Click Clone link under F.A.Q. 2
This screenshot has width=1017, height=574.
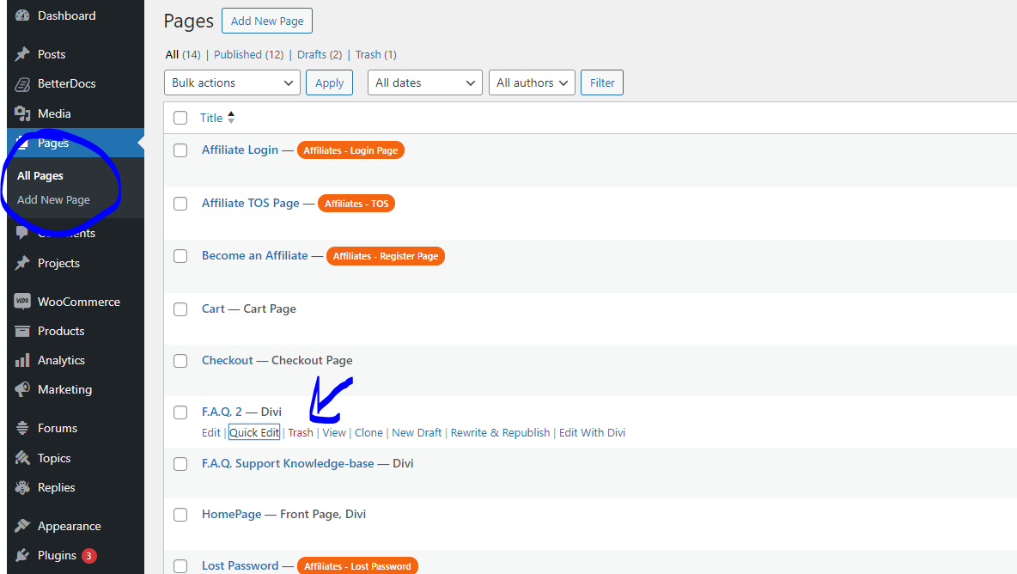pyautogui.click(x=368, y=432)
